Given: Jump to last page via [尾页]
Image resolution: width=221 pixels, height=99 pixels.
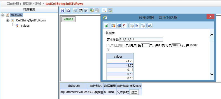Looking at the screenshot, I should [133, 45].
